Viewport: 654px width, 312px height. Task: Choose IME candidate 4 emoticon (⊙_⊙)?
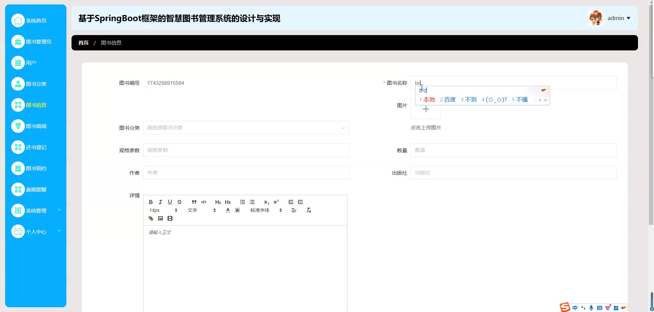494,99
